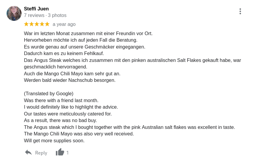Image resolution: width=257 pixels, height=164 pixels.
Task: Open the three-dot more options menu
Action: (240, 11)
